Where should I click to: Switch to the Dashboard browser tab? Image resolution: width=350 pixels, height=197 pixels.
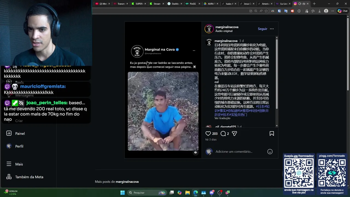[175, 4]
